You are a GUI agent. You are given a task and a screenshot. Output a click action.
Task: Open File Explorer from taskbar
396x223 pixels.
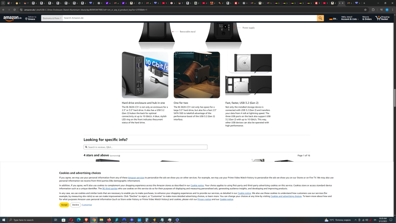(x=101, y=220)
